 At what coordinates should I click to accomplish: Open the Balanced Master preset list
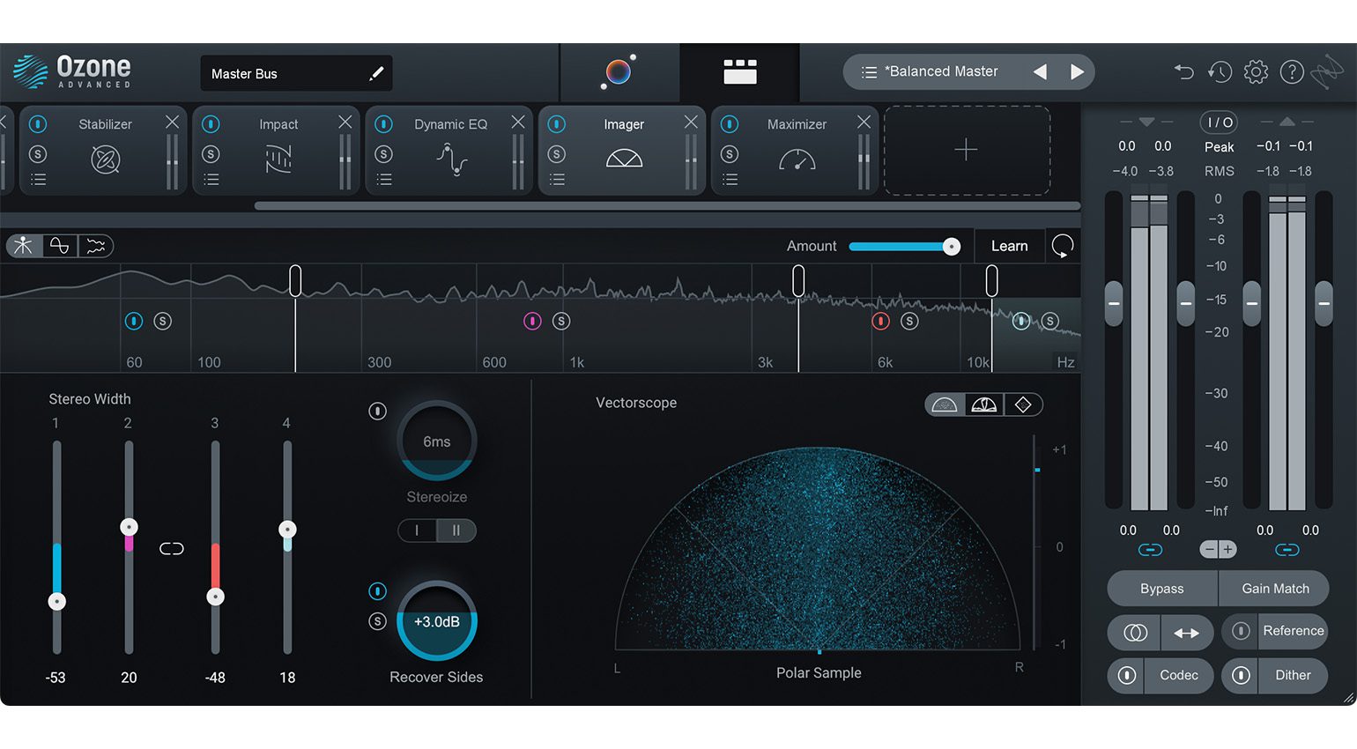click(867, 71)
